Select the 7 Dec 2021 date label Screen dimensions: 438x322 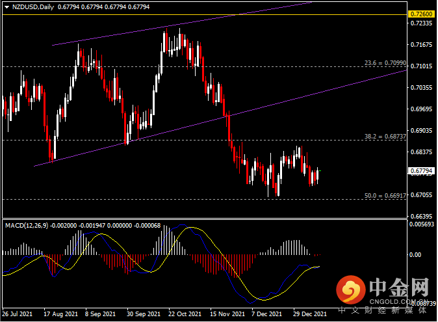coord(267,314)
